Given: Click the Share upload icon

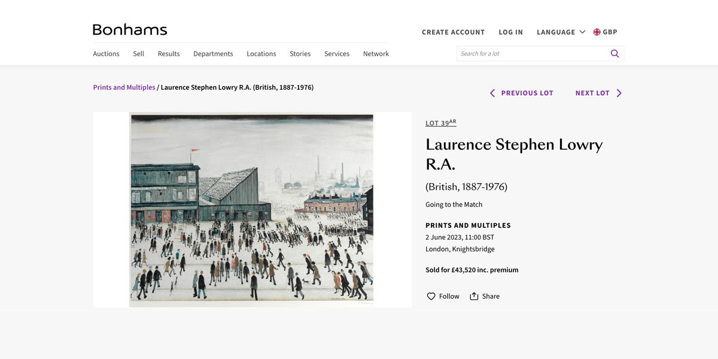Looking at the screenshot, I should [x=474, y=296].
